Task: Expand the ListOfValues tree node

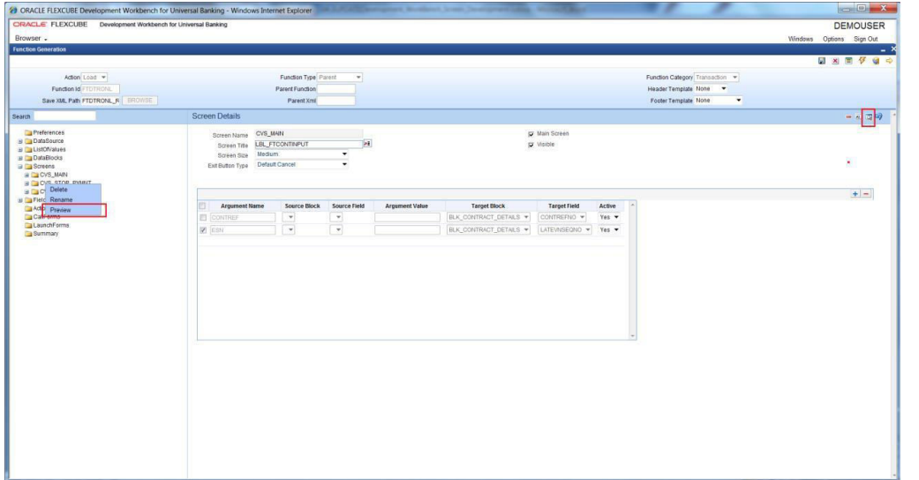Action: pyautogui.click(x=20, y=149)
